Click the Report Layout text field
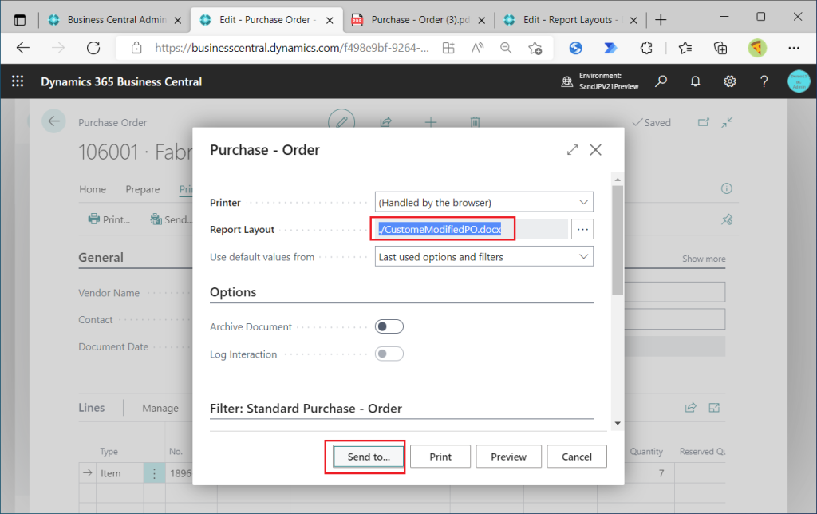Screen dimensions: 817x514 (x=469, y=230)
